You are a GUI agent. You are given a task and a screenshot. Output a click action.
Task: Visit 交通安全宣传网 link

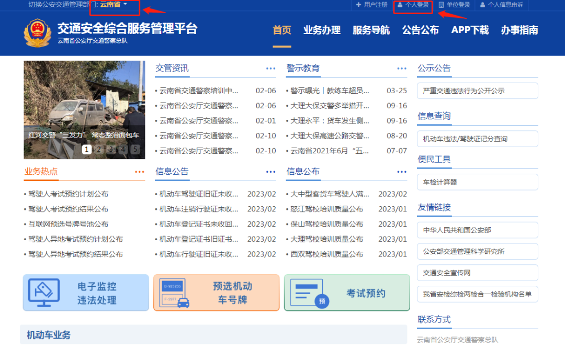point(478,273)
